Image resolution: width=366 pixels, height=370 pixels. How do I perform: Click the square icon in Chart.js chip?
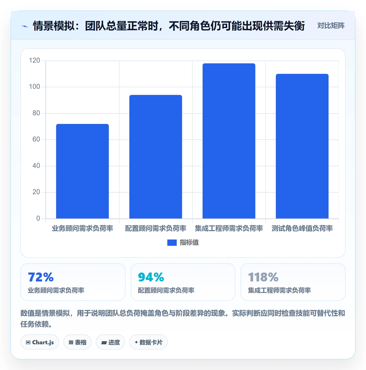point(28,342)
